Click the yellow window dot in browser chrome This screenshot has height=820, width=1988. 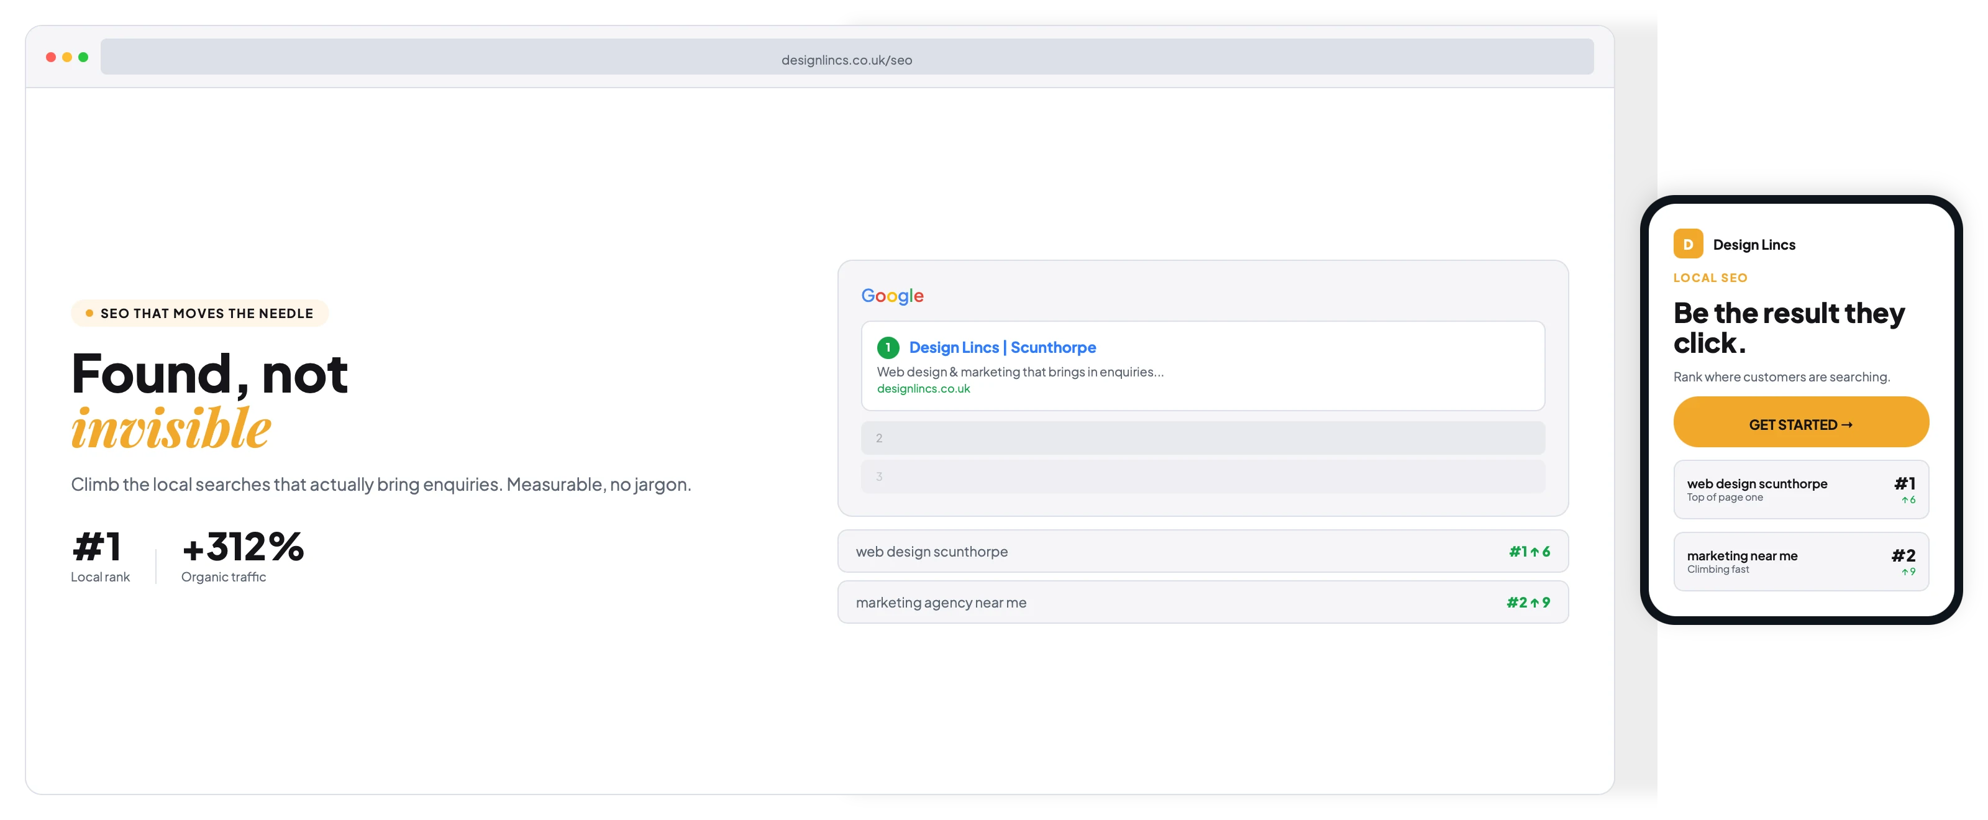[67, 57]
